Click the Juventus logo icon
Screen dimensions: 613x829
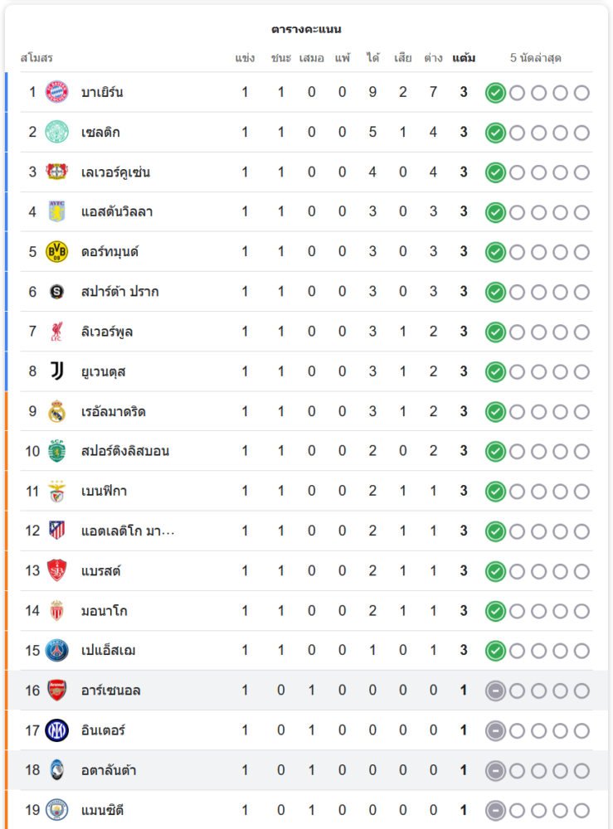pyautogui.click(x=57, y=371)
